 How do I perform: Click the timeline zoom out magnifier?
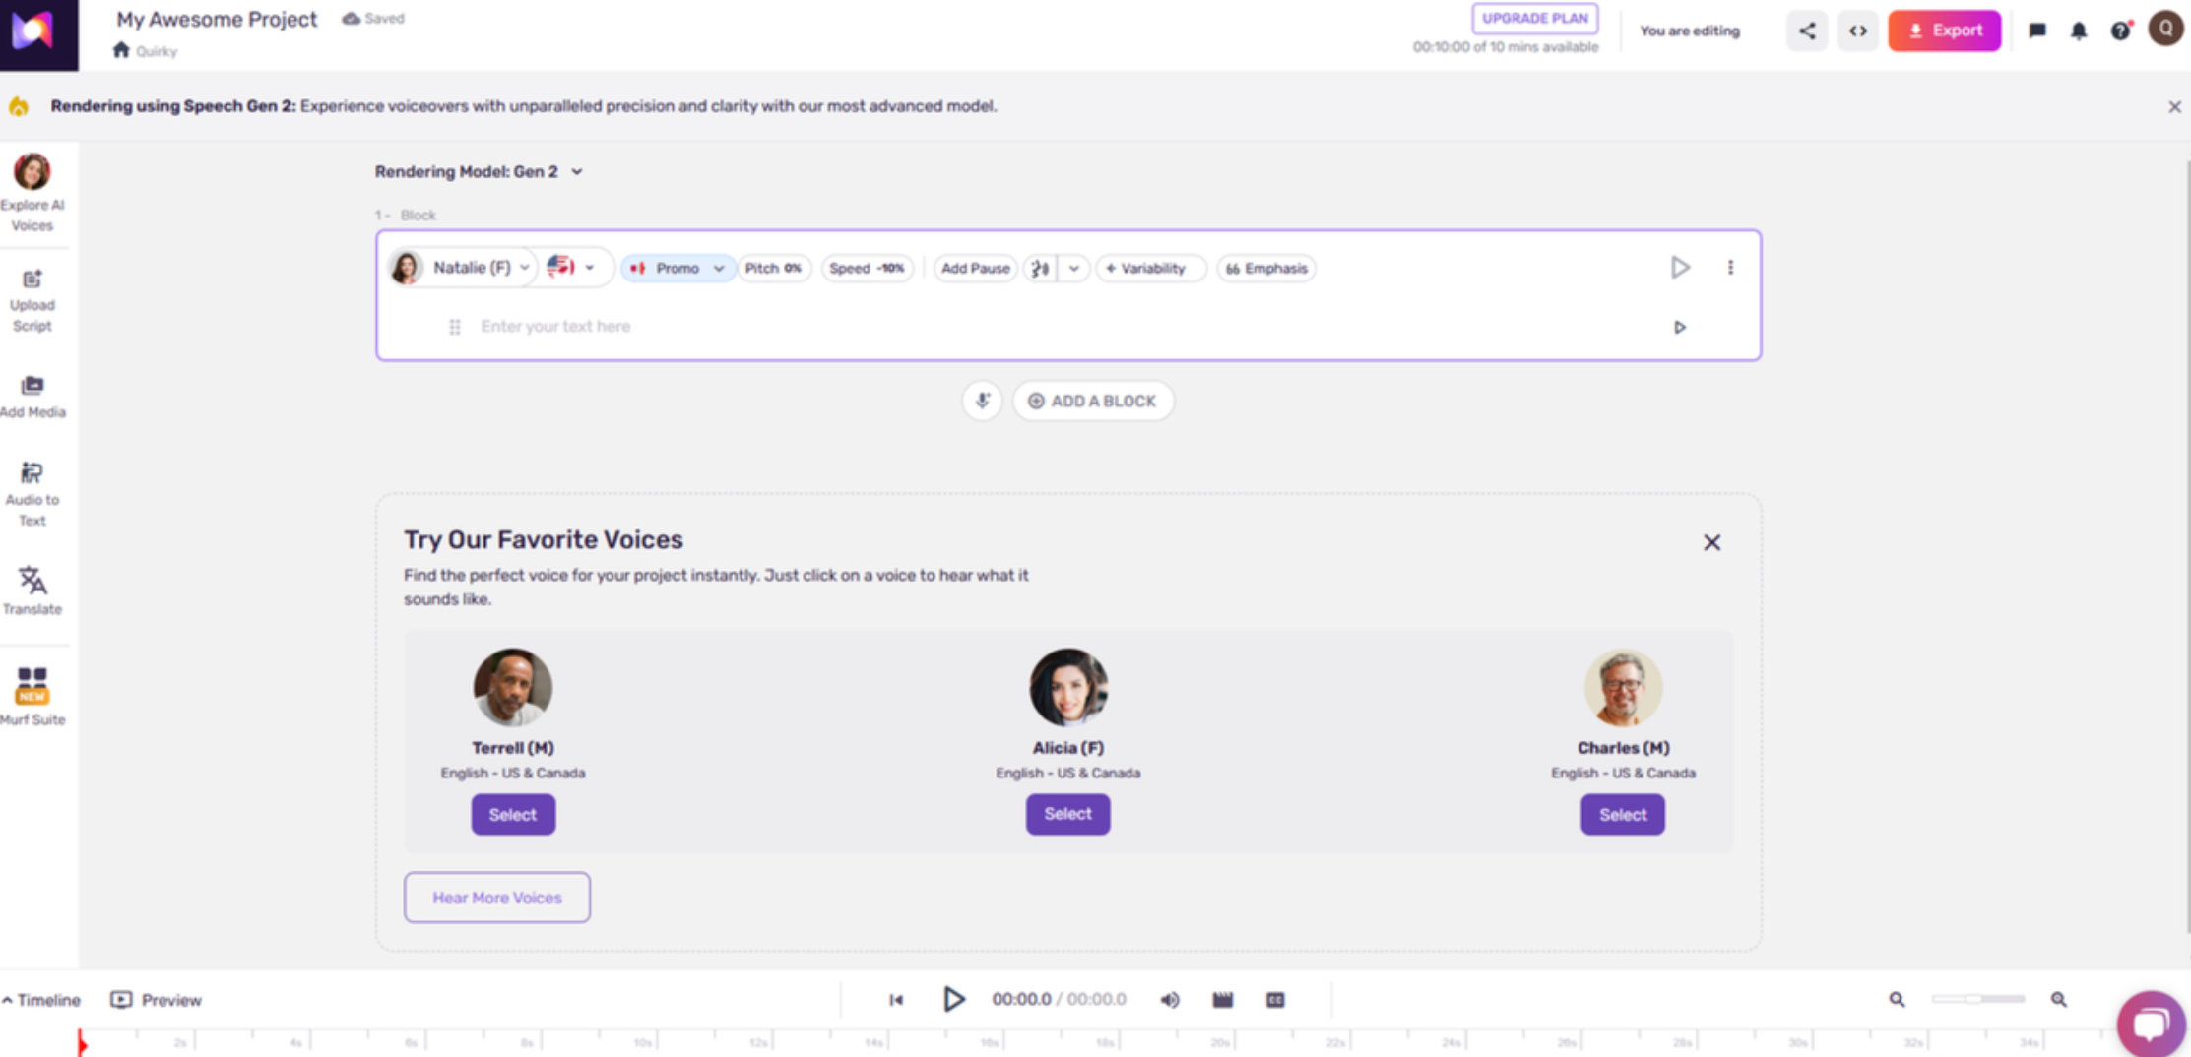tap(1897, 1000)
